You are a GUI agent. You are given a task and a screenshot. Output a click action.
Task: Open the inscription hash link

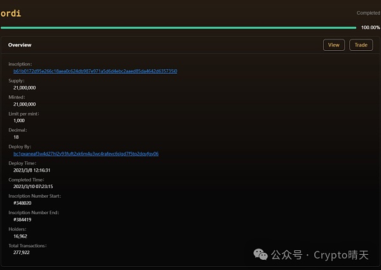coord(95,71)
